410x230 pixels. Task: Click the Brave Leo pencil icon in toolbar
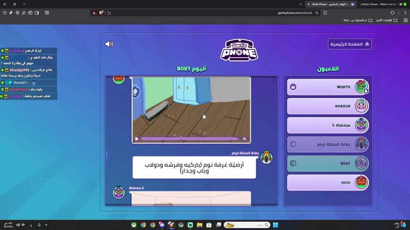point(11,13)
